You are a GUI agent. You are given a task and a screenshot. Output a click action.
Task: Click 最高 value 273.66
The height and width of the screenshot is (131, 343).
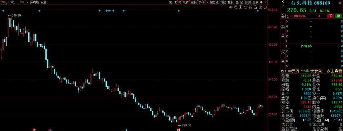pos(337,80)
